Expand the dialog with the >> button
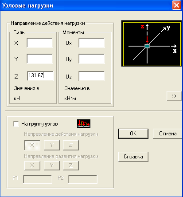Viewport: 183px width, 197px height. coord(174,96)
